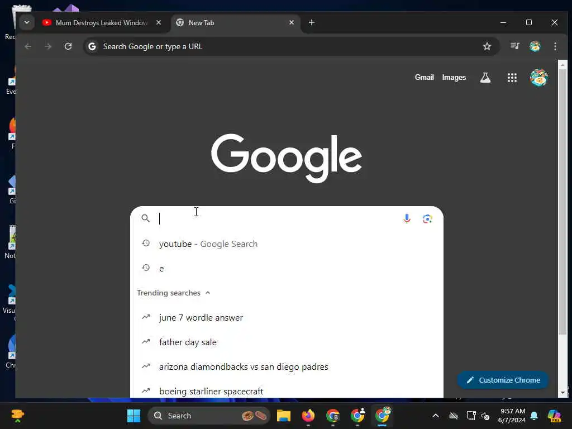Close the New Tab tab

tap(292, 22)
